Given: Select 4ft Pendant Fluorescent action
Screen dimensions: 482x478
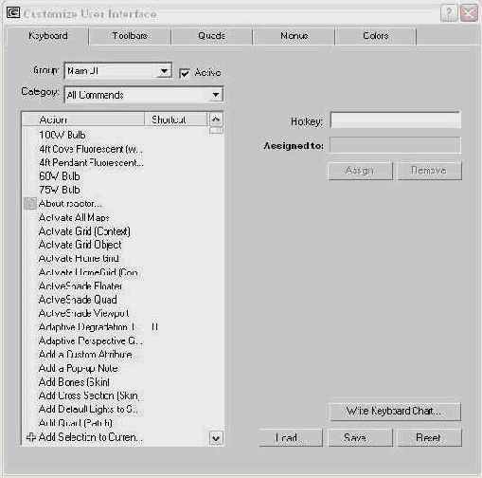Looking at the screenshot, I should pyautogui.click(x=91, y=163).
